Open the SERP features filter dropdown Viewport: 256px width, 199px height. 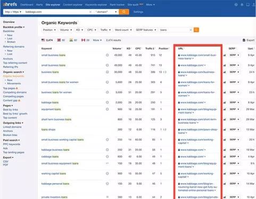point(146,30)
